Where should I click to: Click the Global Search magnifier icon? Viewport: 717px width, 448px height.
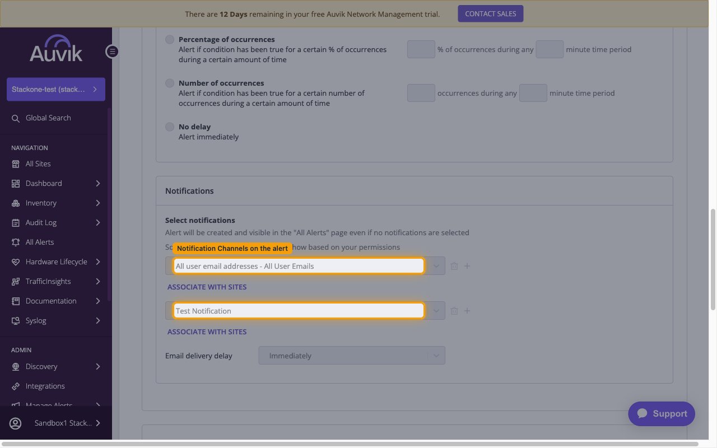click(x=16, y=118)
